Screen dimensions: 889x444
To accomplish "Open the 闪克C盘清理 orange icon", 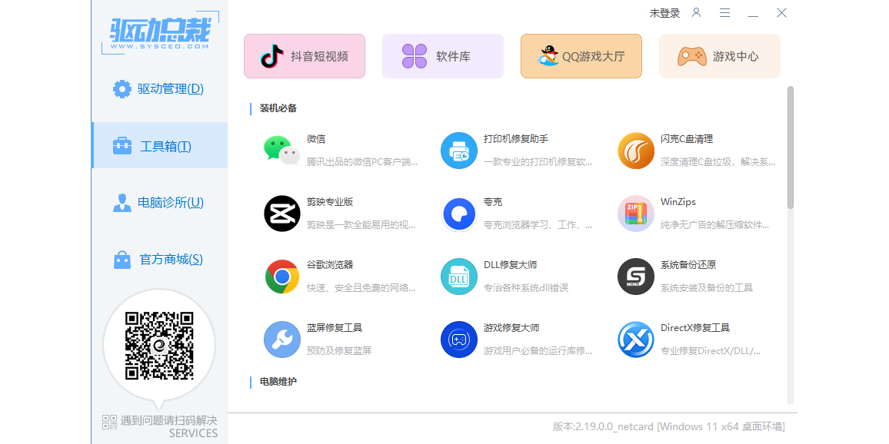I will (x=635, y=151).
